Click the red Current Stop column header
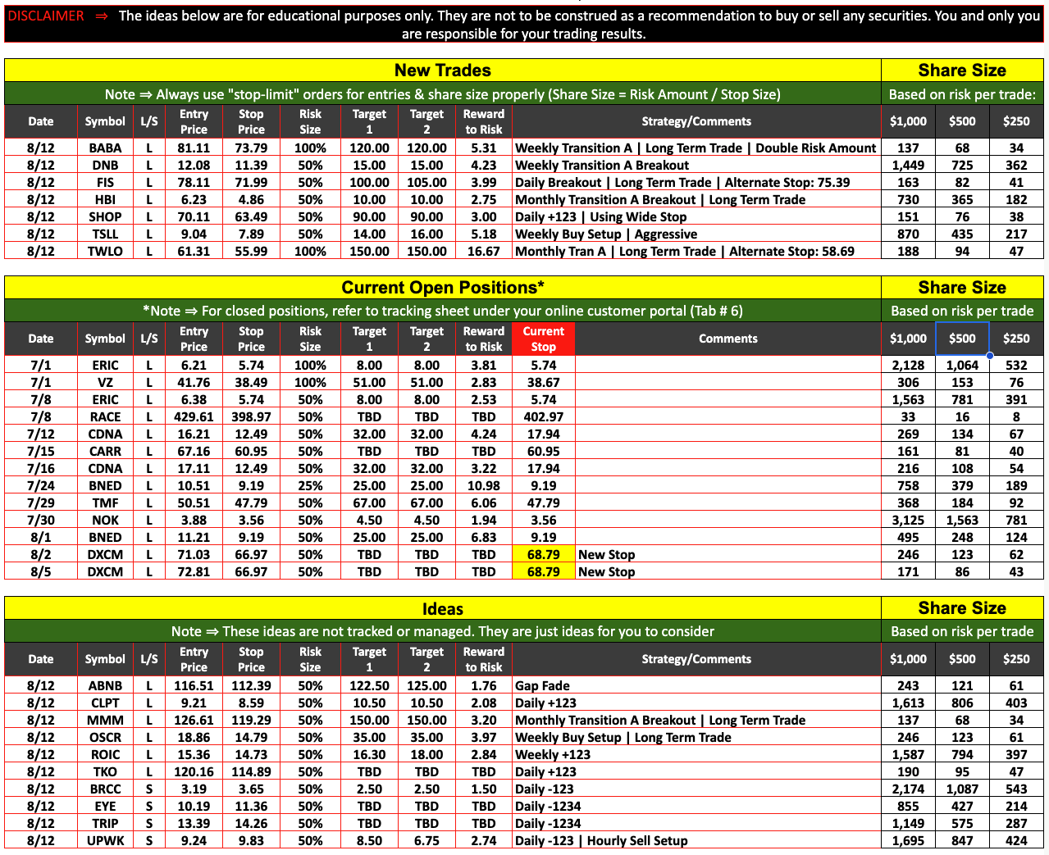This screenshot has height=855, width=1049. pos(543,339)
